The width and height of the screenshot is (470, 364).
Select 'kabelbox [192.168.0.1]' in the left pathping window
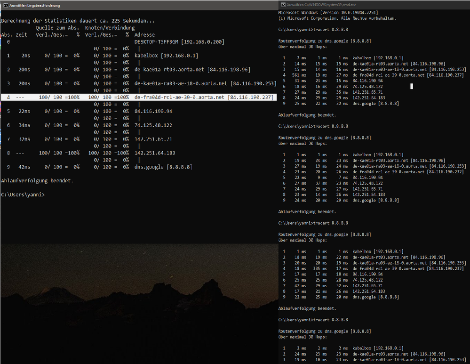click(166, 56)
